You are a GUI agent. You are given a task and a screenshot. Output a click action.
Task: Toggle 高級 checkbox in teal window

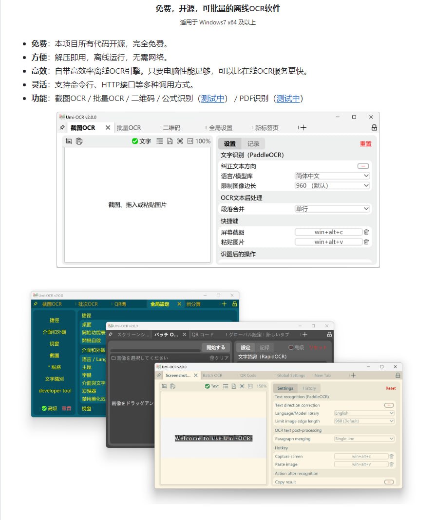(44, 408)
